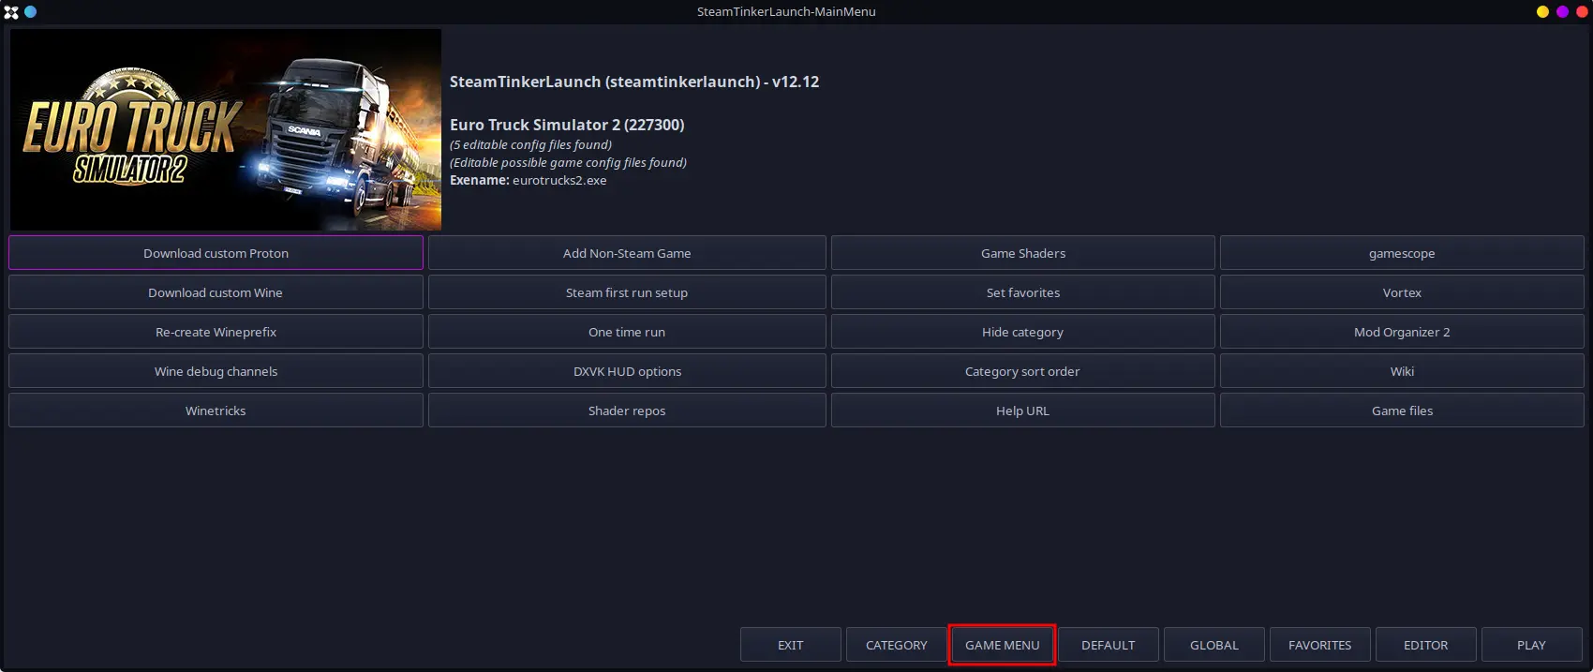Click the EXIT button

pyautogui.click(x=791, y=645)
